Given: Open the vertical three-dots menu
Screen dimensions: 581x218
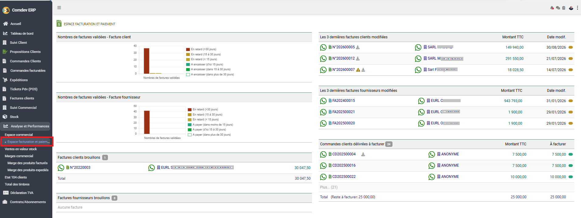Looking at the screenshot, I should [x=577, y=8].
